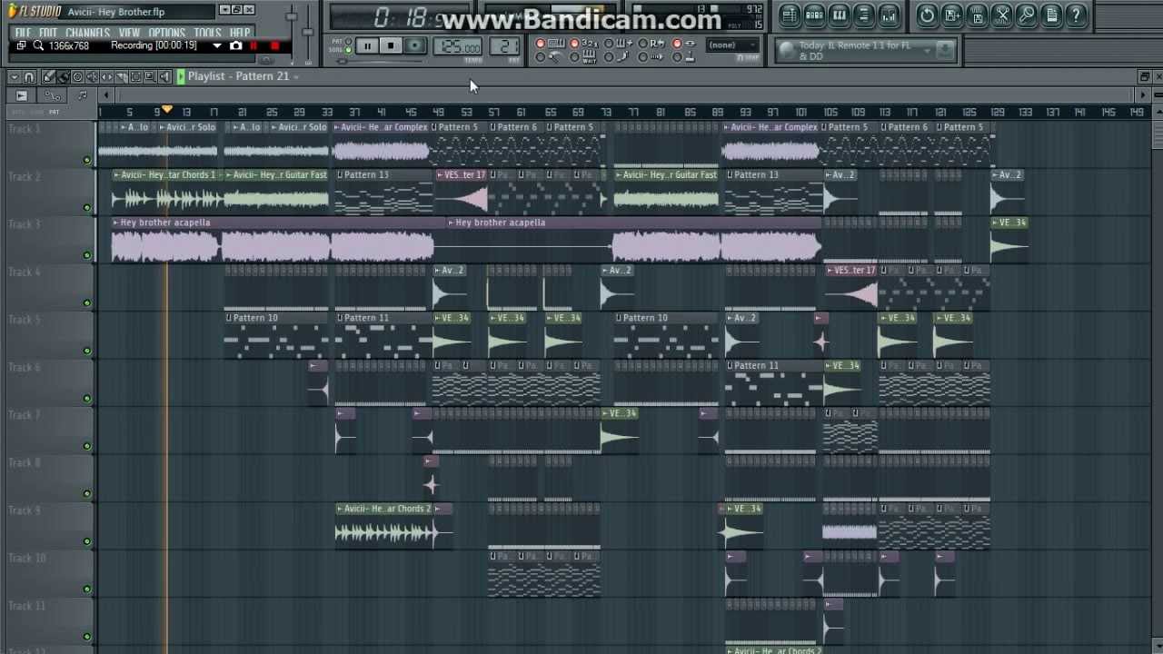
Task: Click the magnifier-style shortcut icon in top toolbar
Action: pos(1027,15)
